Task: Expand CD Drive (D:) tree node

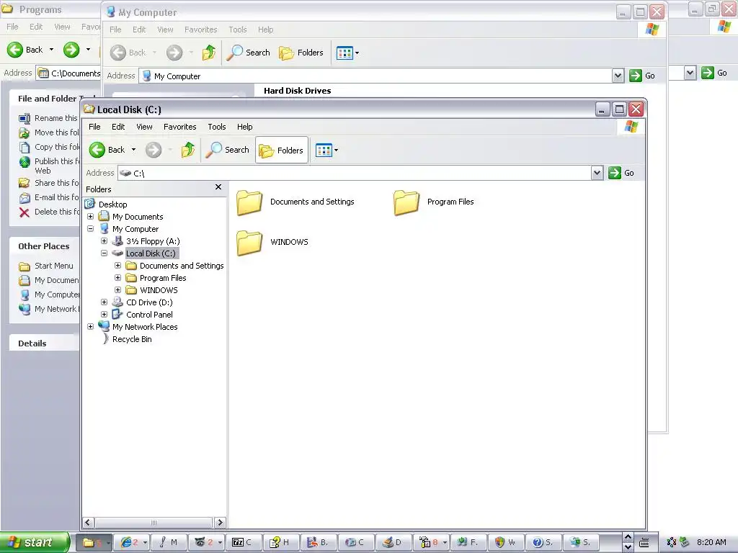Action: pos(104,302)
